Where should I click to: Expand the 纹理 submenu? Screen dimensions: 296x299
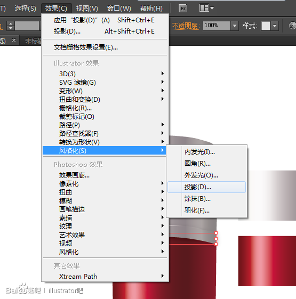(105, 226)
